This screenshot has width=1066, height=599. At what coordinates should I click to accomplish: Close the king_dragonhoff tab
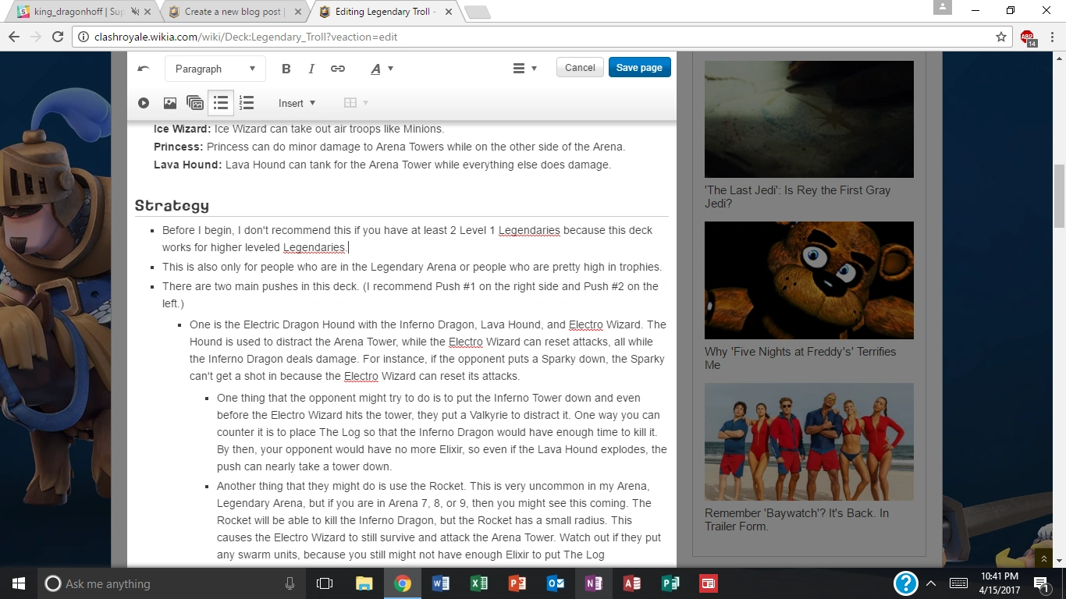coord(147,12)
